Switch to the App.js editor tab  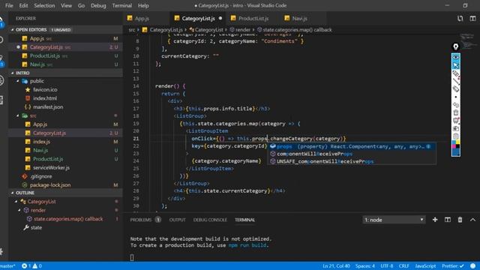click(x=146, y=18)
